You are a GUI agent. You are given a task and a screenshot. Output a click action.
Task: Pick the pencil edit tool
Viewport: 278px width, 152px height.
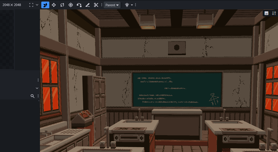point(87,5)
